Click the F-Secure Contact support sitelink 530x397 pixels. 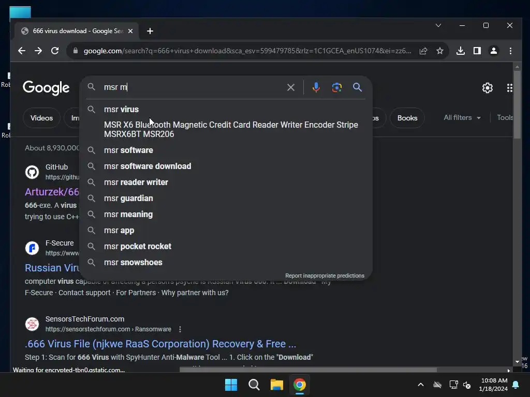click(x=84, y=293)
